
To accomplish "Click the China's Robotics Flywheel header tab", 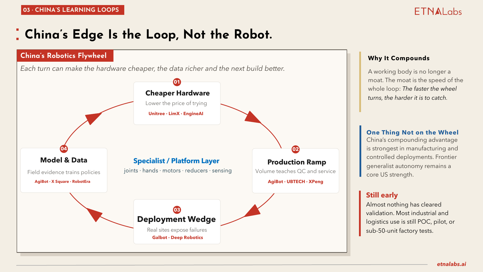I will [x=65, y=56].
